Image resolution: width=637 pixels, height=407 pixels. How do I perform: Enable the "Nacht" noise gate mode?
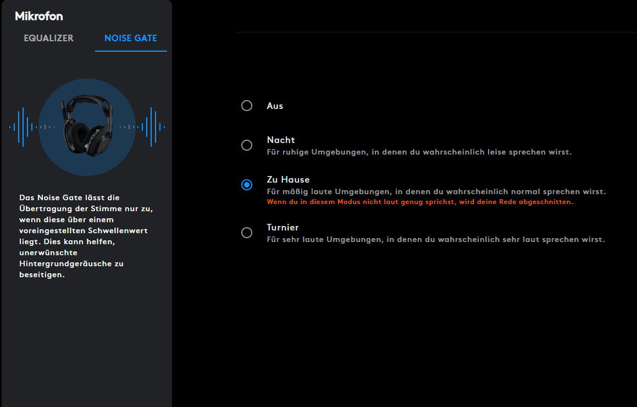click(x=246, y=145)
